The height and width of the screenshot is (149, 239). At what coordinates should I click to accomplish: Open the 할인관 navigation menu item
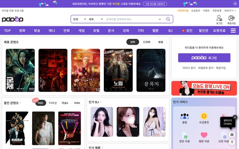tap(203, 31)
